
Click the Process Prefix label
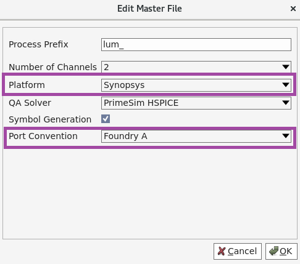point(38,44)
